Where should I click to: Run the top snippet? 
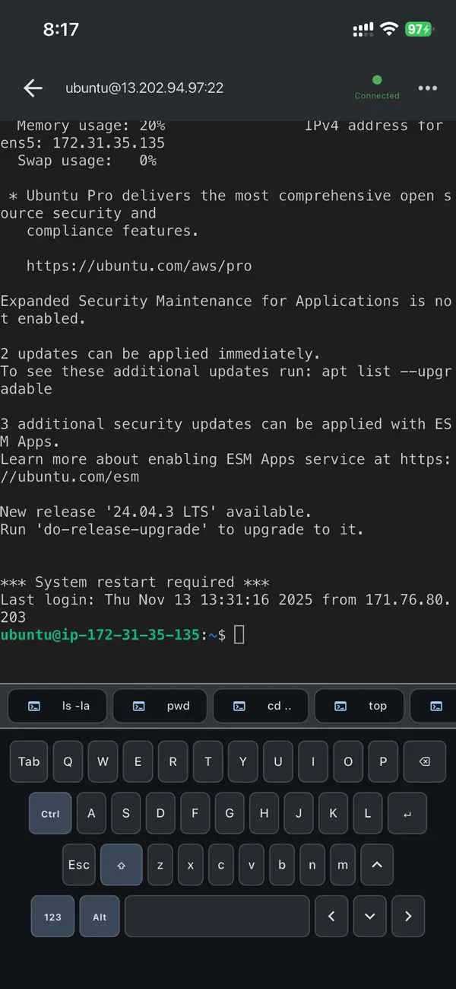click(x=359, y=706)
